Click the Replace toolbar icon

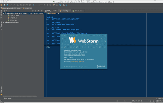coord(30,5)
